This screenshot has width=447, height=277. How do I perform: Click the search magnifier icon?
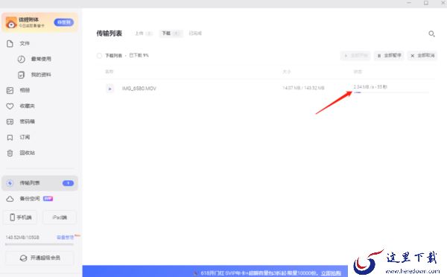click(431, 34)
